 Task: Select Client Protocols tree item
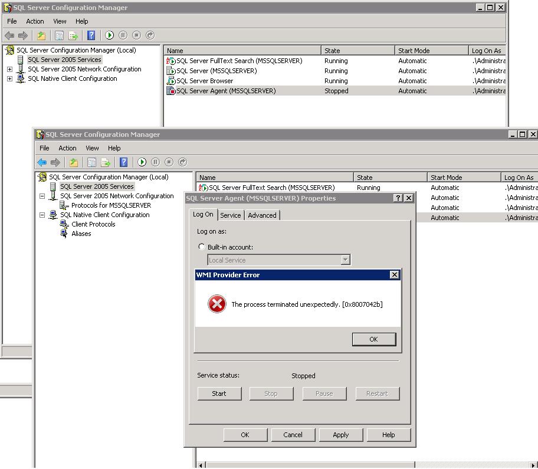pos(93,224)
